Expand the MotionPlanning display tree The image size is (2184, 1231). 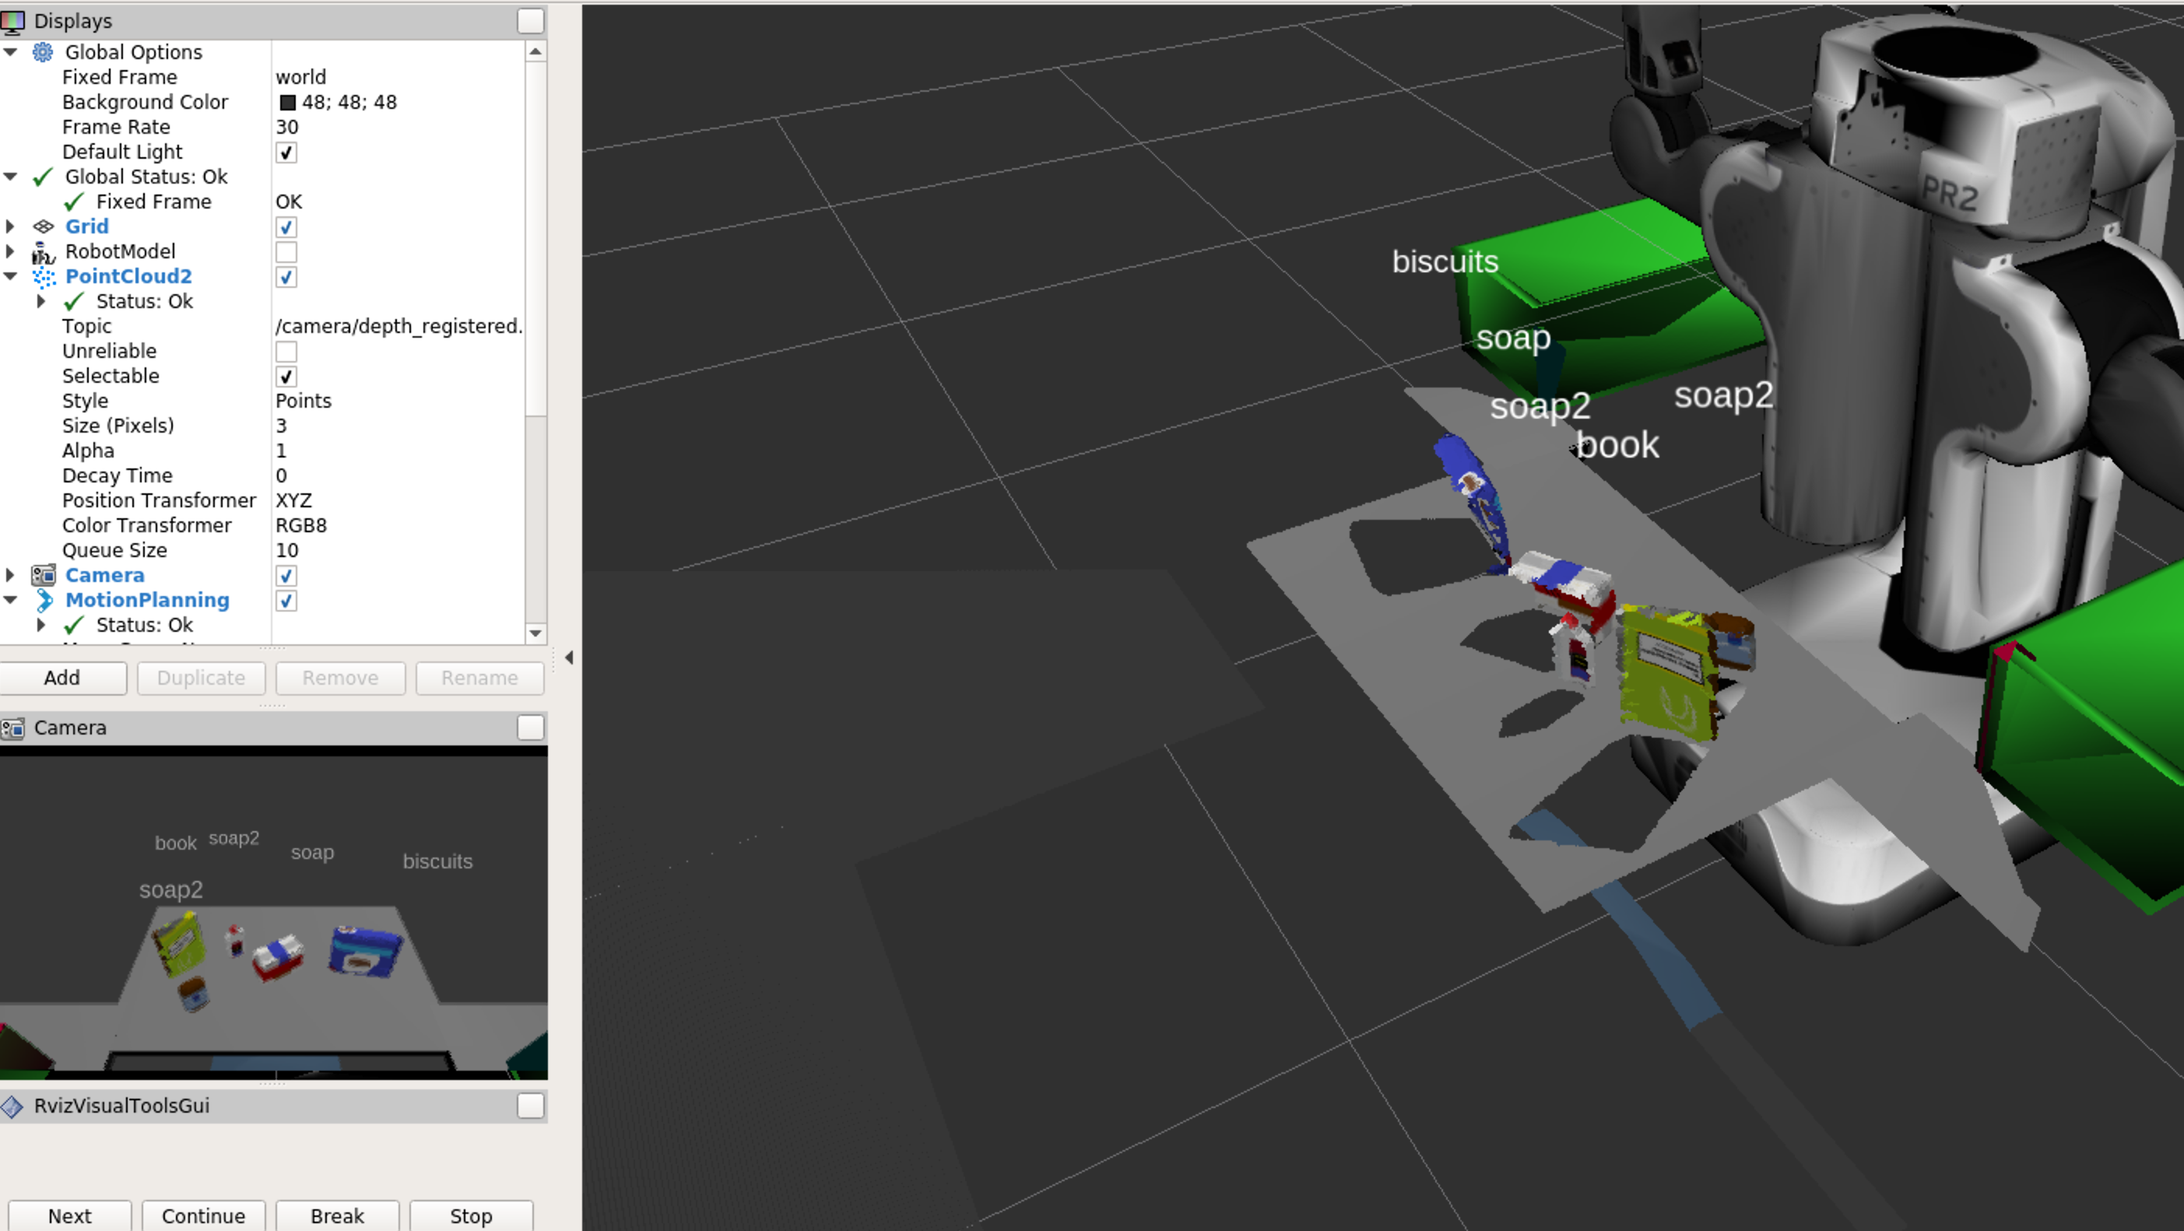(13, 600)
